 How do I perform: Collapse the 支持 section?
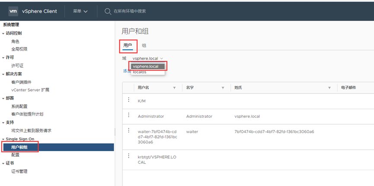coord(3,123)
